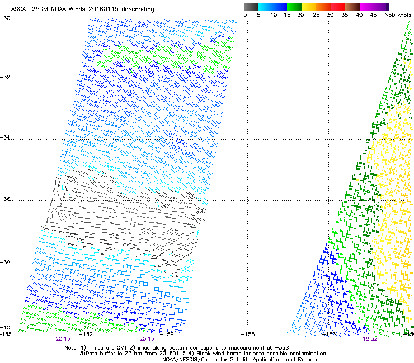The width and height of the screenshot is (414, 363).
Task: Click the -159 longitude axis label
Action: coord(167,335)
